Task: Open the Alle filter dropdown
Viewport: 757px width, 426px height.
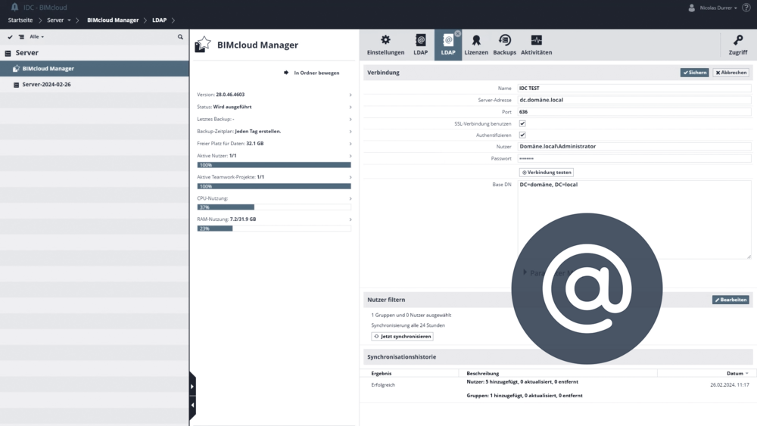Action: 36,37
